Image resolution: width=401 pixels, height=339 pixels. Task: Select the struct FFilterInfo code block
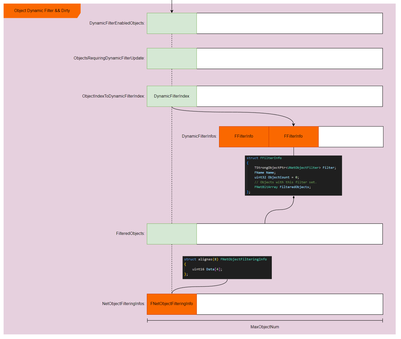click(293, 175)
